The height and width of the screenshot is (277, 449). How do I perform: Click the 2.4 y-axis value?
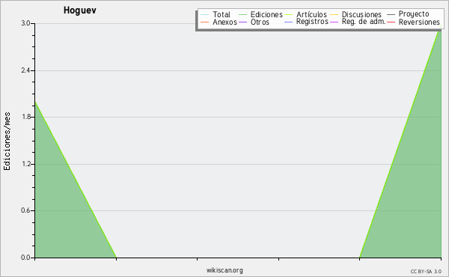(25, 70)
